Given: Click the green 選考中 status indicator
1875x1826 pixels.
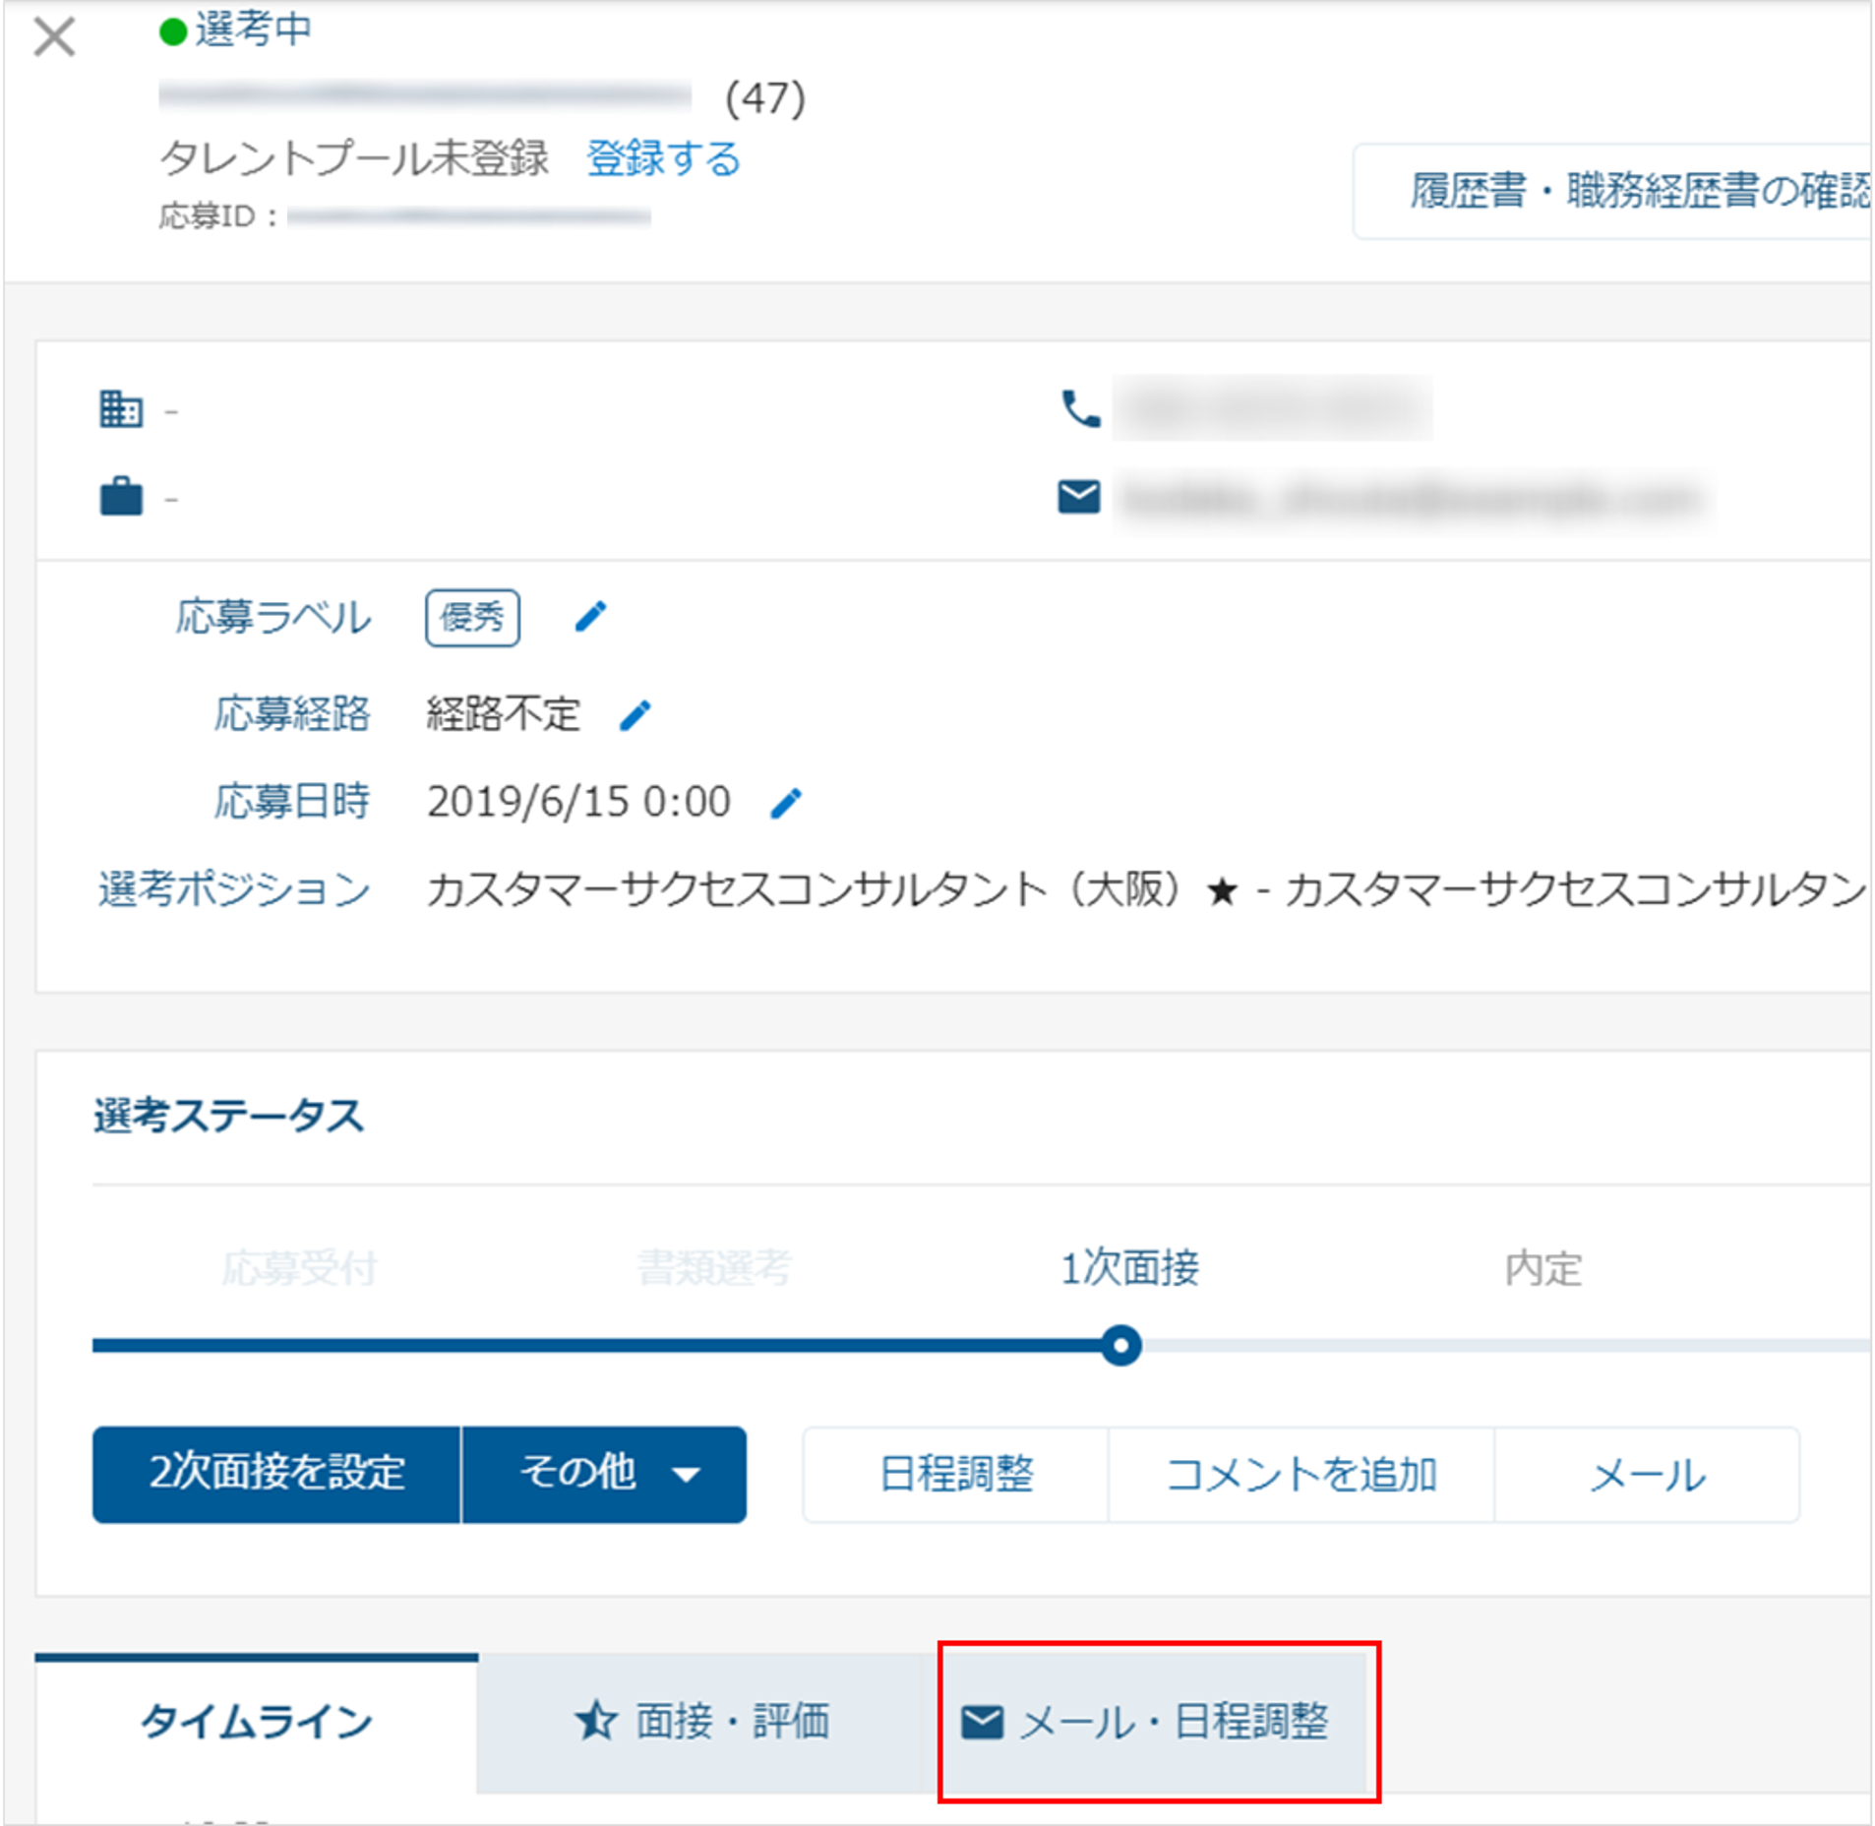Looking at the screenshot, I should point(173,32).
